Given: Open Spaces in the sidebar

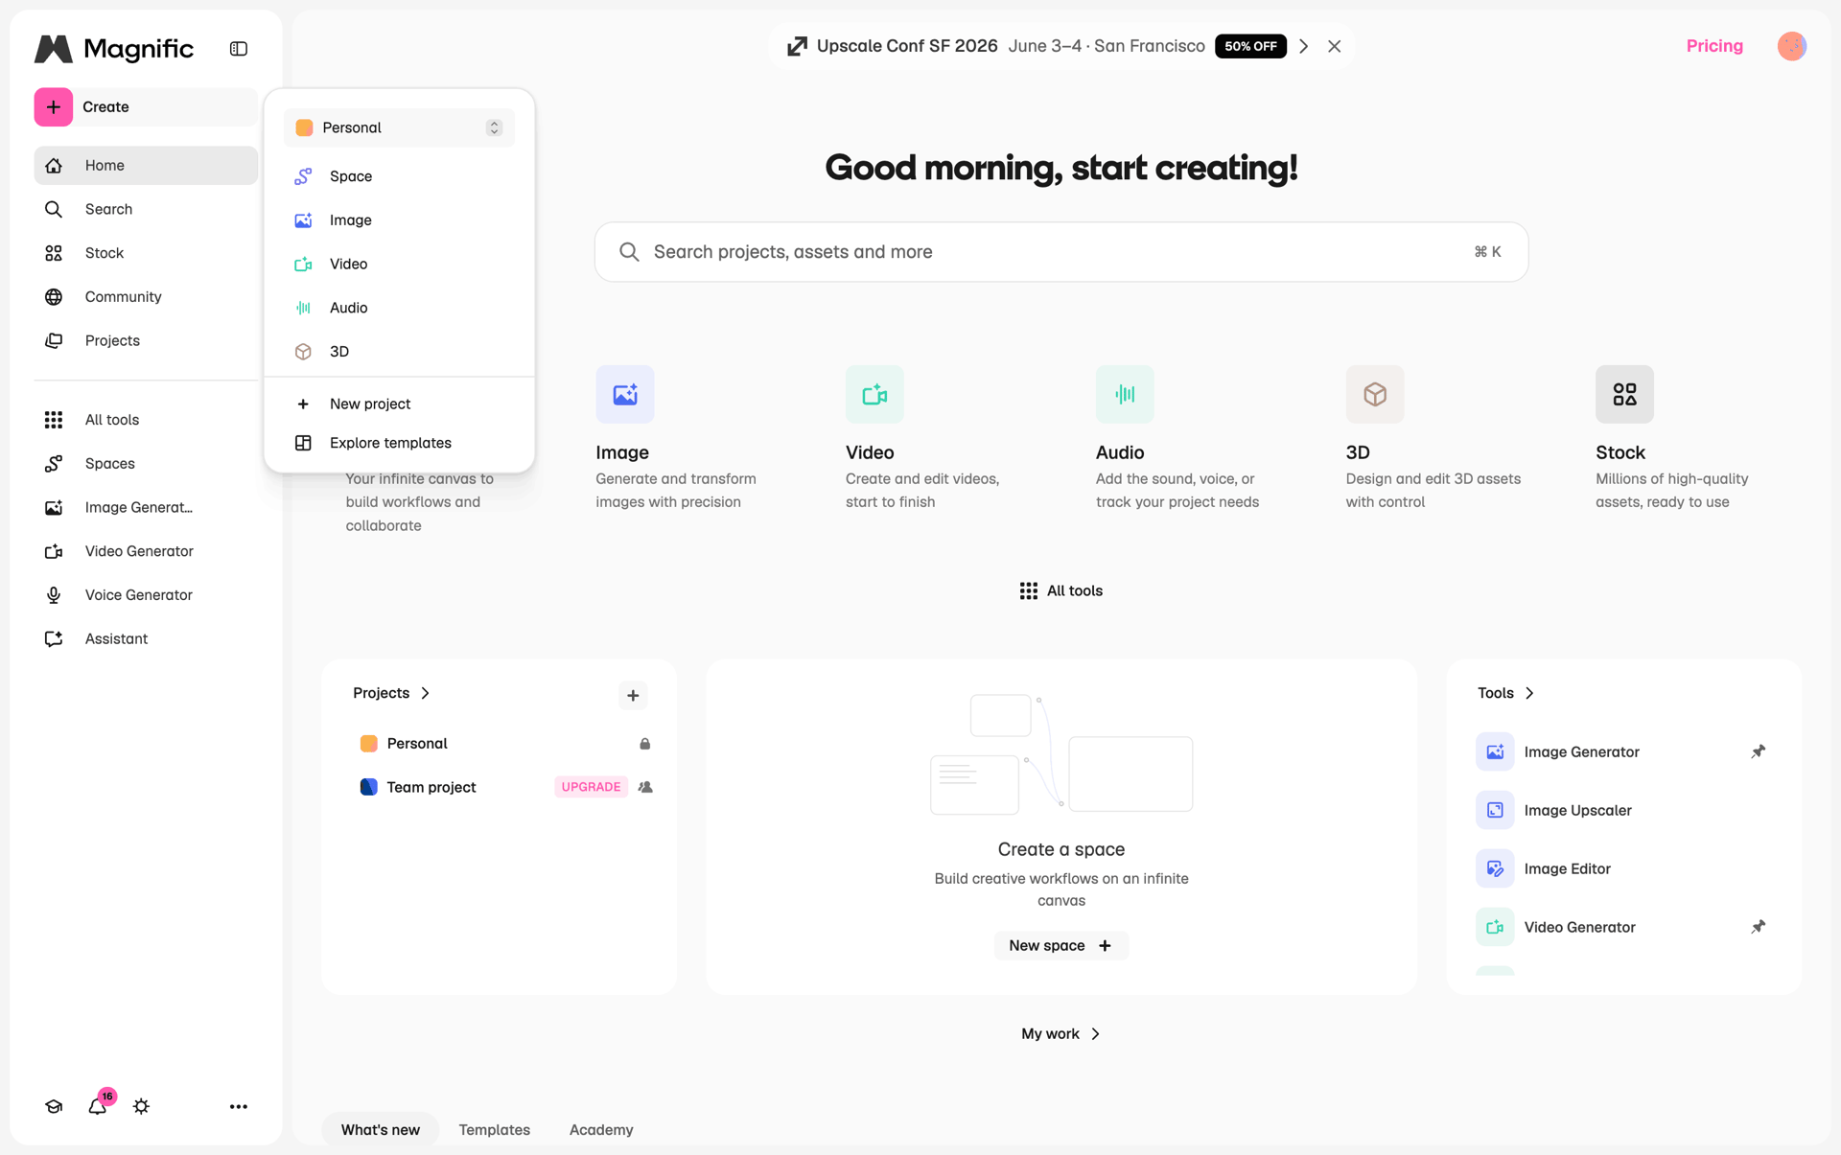Looking at the screenshot, I should click(146, 463).
